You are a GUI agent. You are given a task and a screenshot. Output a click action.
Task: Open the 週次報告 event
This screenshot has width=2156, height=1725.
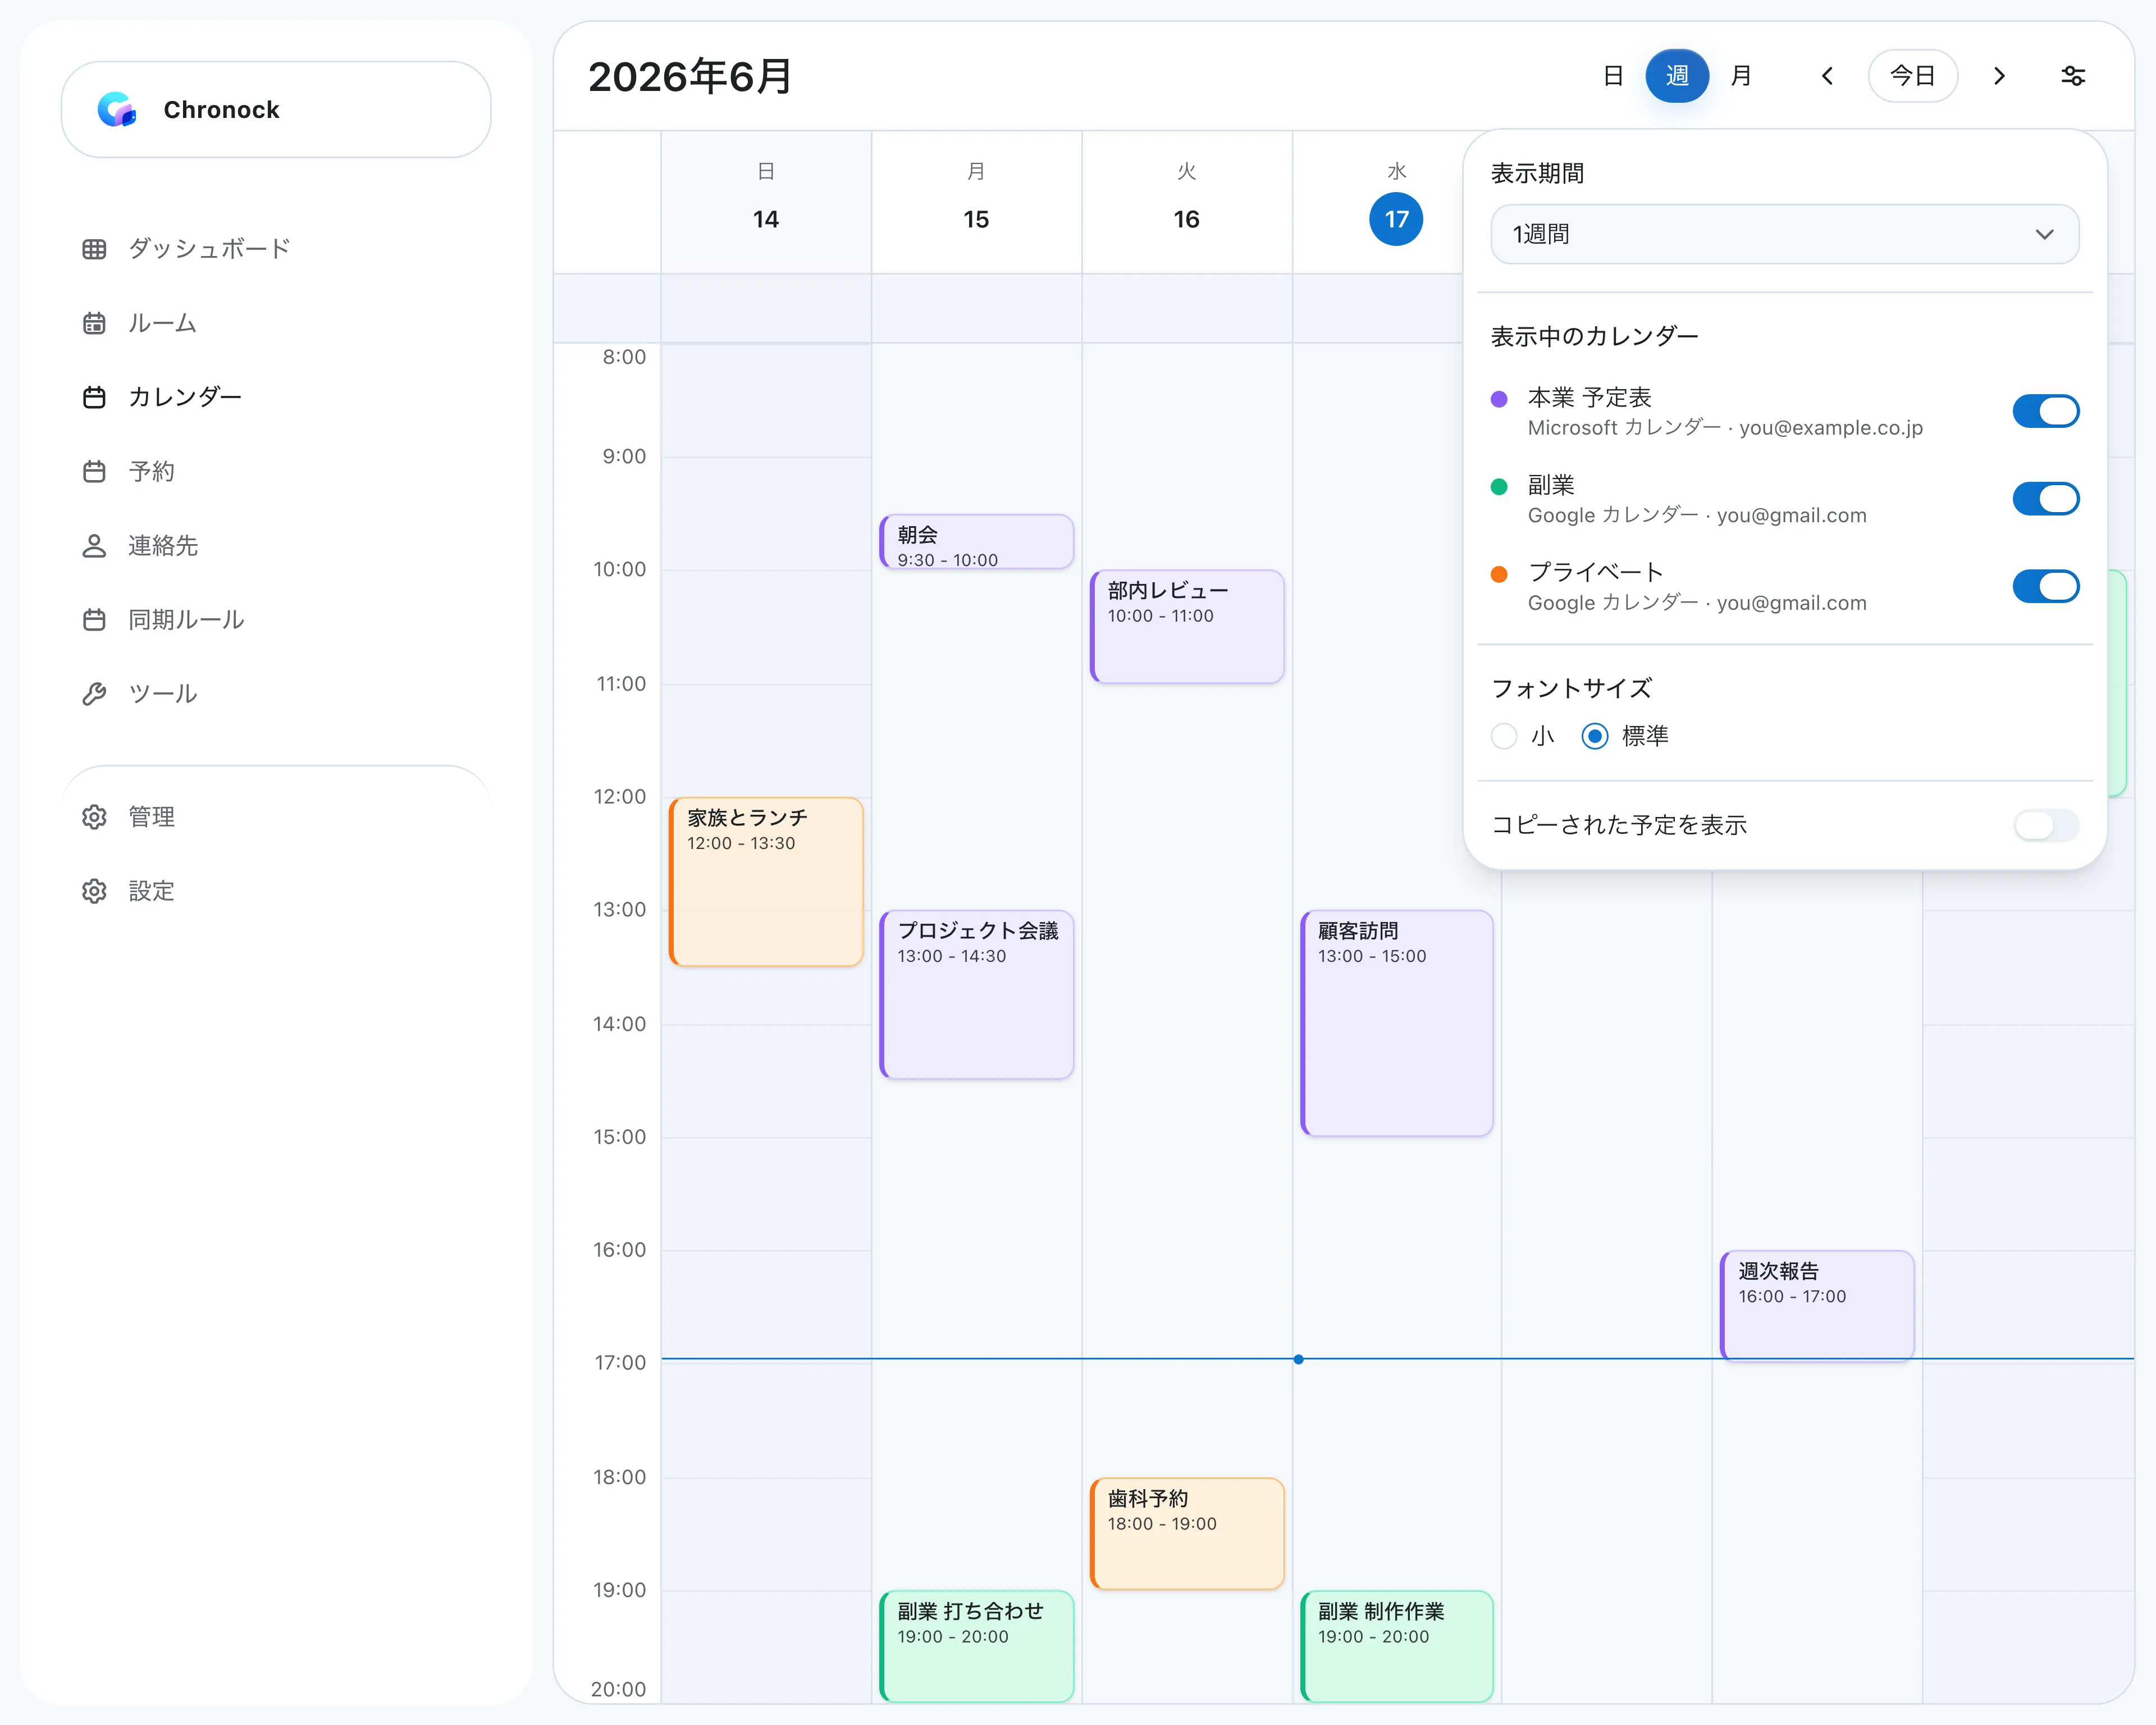click(1817, 1305)
